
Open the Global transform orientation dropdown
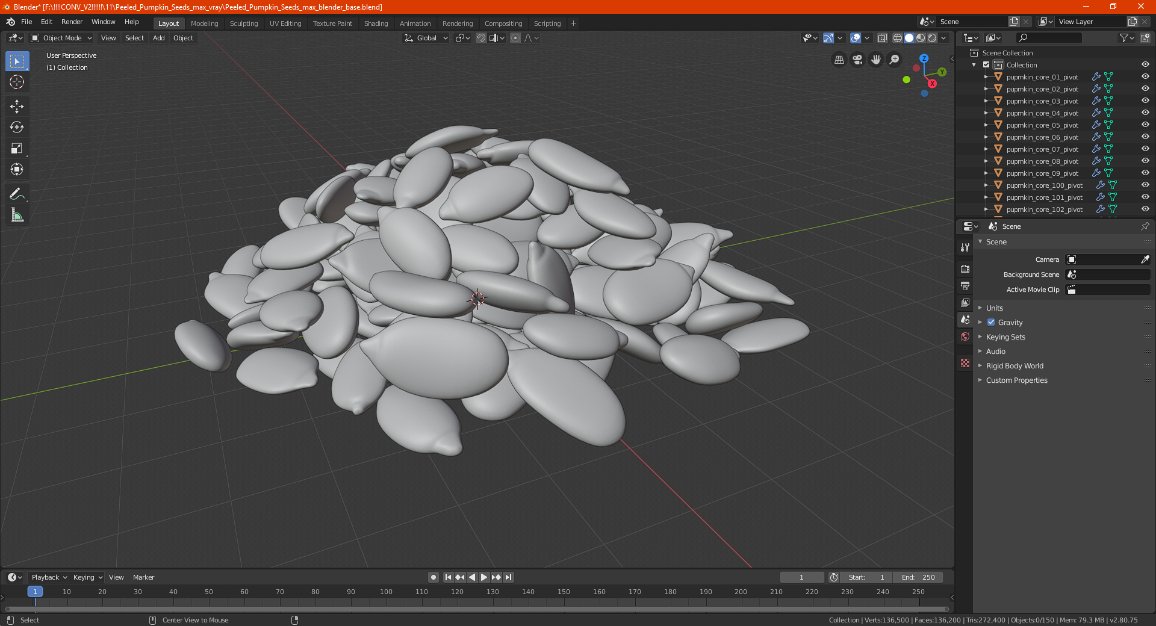point(426,38)
